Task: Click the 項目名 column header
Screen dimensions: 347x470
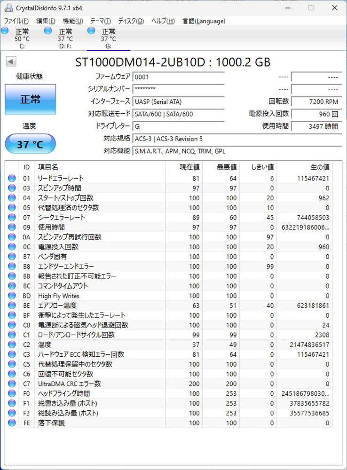Action: (x=48, y=167)
